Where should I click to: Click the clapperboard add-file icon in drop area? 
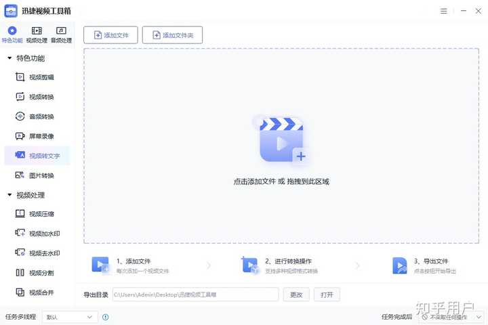tap(282, 139)
